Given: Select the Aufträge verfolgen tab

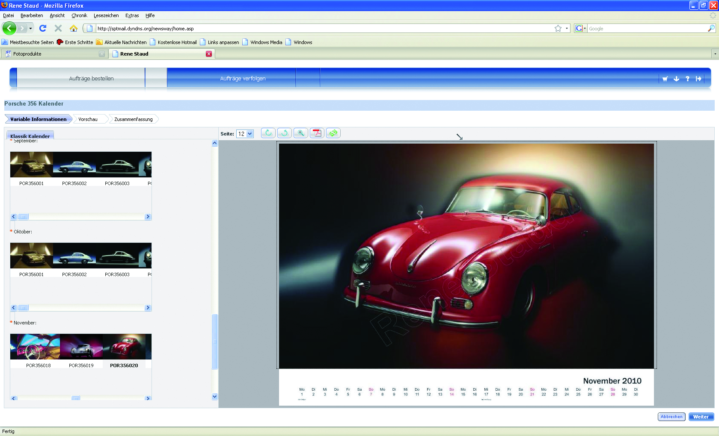Looking at the screenshot, I should (232, 78).
